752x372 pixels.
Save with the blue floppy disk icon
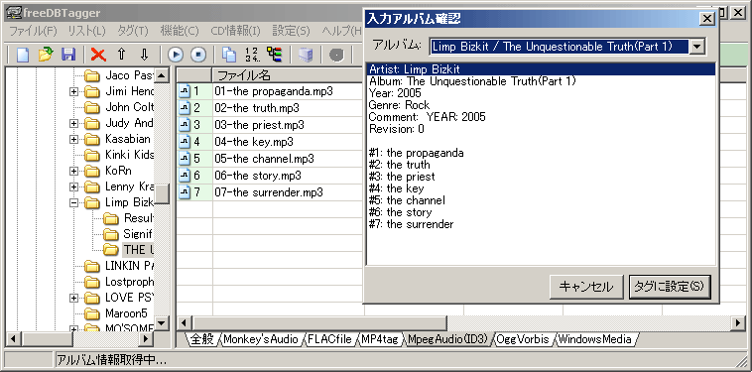68,55
